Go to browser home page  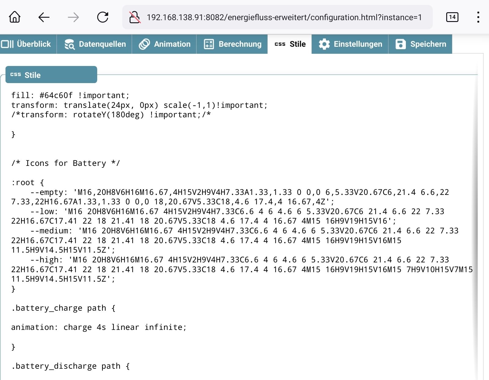pos(15,17)
